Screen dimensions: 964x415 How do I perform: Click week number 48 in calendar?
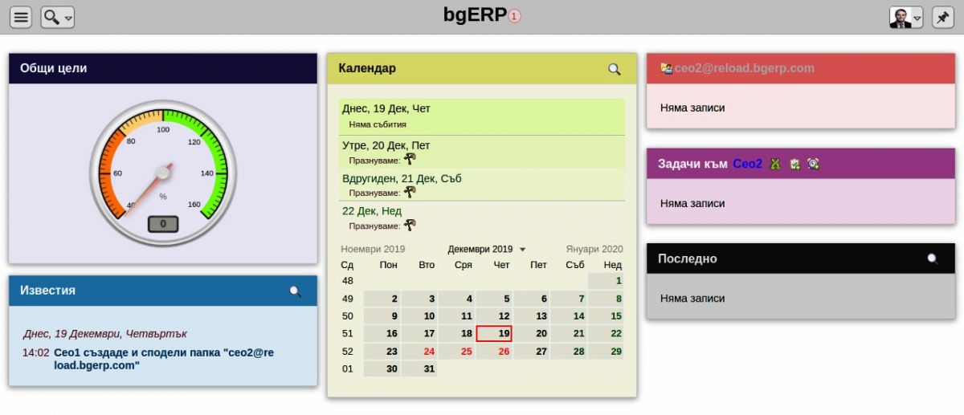(x=347, y=281)
